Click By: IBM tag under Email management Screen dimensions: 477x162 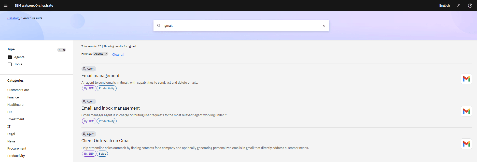89,89
